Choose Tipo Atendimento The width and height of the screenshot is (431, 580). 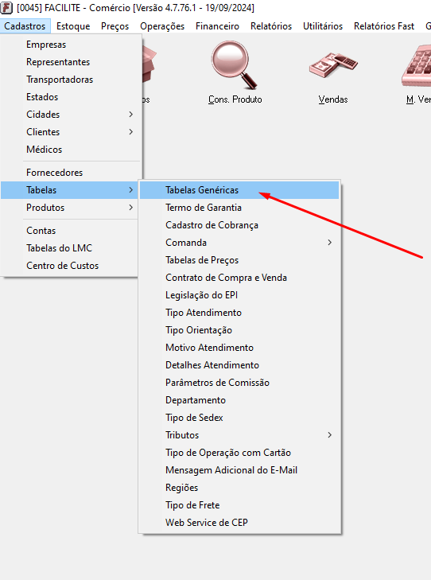coord(239,313)
